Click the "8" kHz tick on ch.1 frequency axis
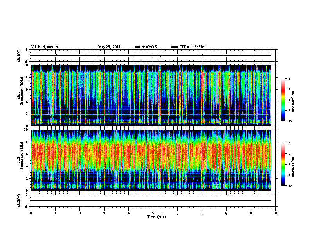The height and width of the screenshot is (239, 310). coord(27,77)
